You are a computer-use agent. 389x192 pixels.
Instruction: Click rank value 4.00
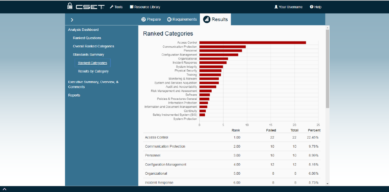coord(237,165)
